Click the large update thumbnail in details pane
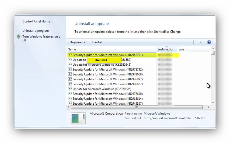Viewport: 230px width, 143px height. 78,118
